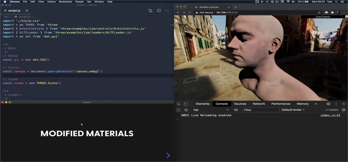Image resolution: width=348 pixels, height=162 pixels.
Task: Open the Window menu
Action: (99, 1)
